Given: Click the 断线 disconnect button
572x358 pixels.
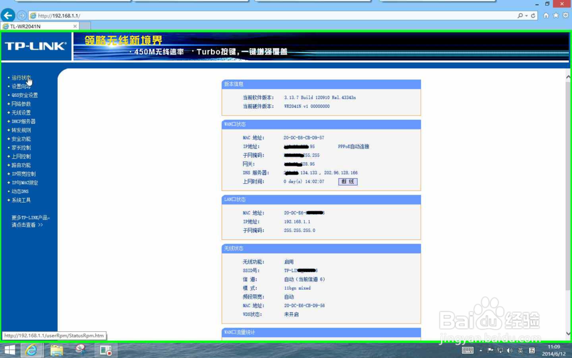Looking at the screenshot, I should (x=348, y=182).
